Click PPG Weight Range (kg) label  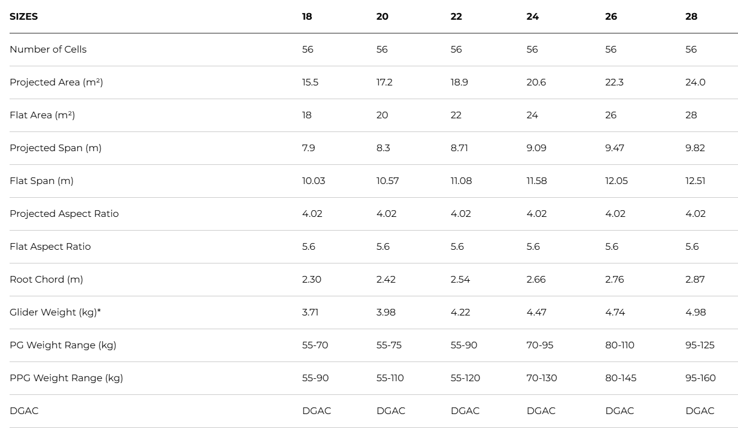[x=66, y=378]
